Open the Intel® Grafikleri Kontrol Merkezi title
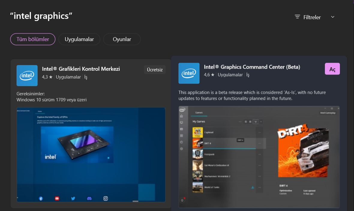Screen dimensions: 354x211 (81, 69)
